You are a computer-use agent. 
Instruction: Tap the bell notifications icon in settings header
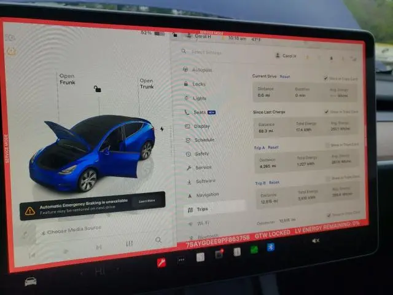[331, 58]
